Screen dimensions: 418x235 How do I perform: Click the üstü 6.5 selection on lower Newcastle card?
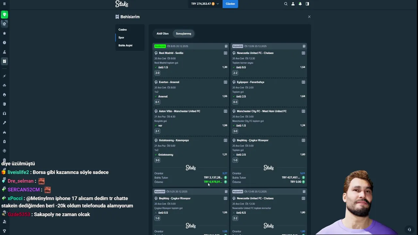click(x=241, y=212)
